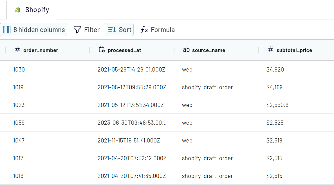Screen dimensions: 334x185
Task: Click the fx Formula icon
Action: click(x=144, y=30)
